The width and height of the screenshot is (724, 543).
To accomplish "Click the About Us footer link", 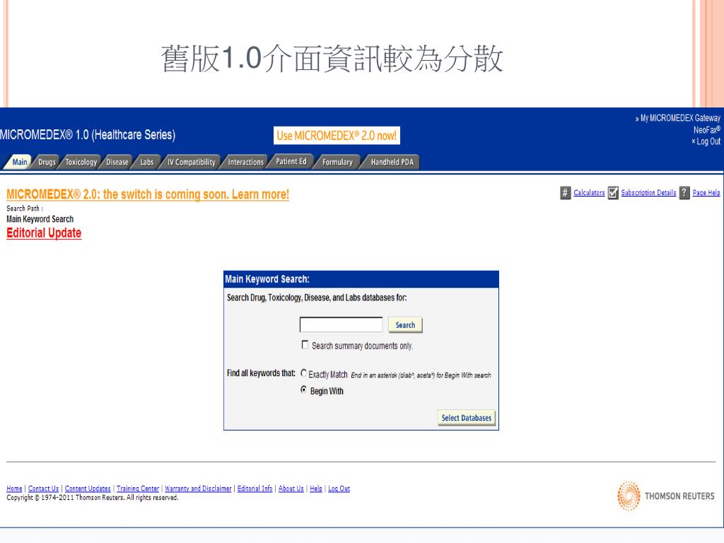I will pyautogui.click(x=291, y=489).
